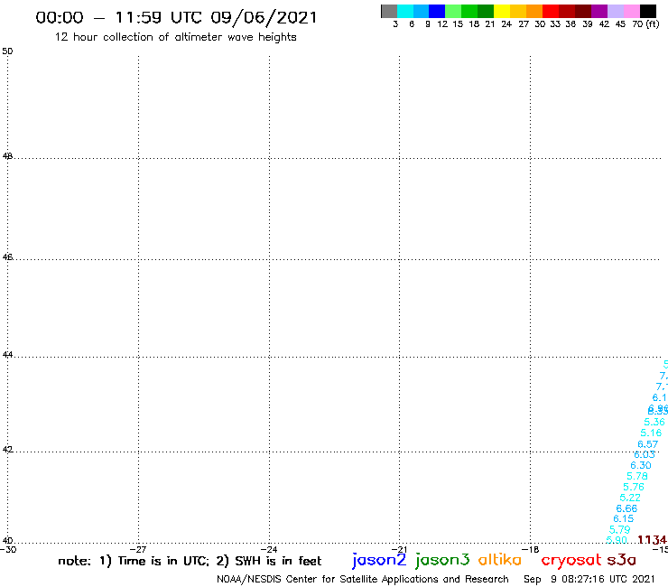Viewport: 668px width, 587px height.
Task: Click the longitude axis label -21
Action: [x=399, y=549]
